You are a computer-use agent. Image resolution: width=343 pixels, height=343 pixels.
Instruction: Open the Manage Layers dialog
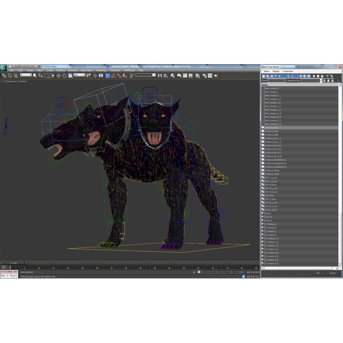(172, 76)
